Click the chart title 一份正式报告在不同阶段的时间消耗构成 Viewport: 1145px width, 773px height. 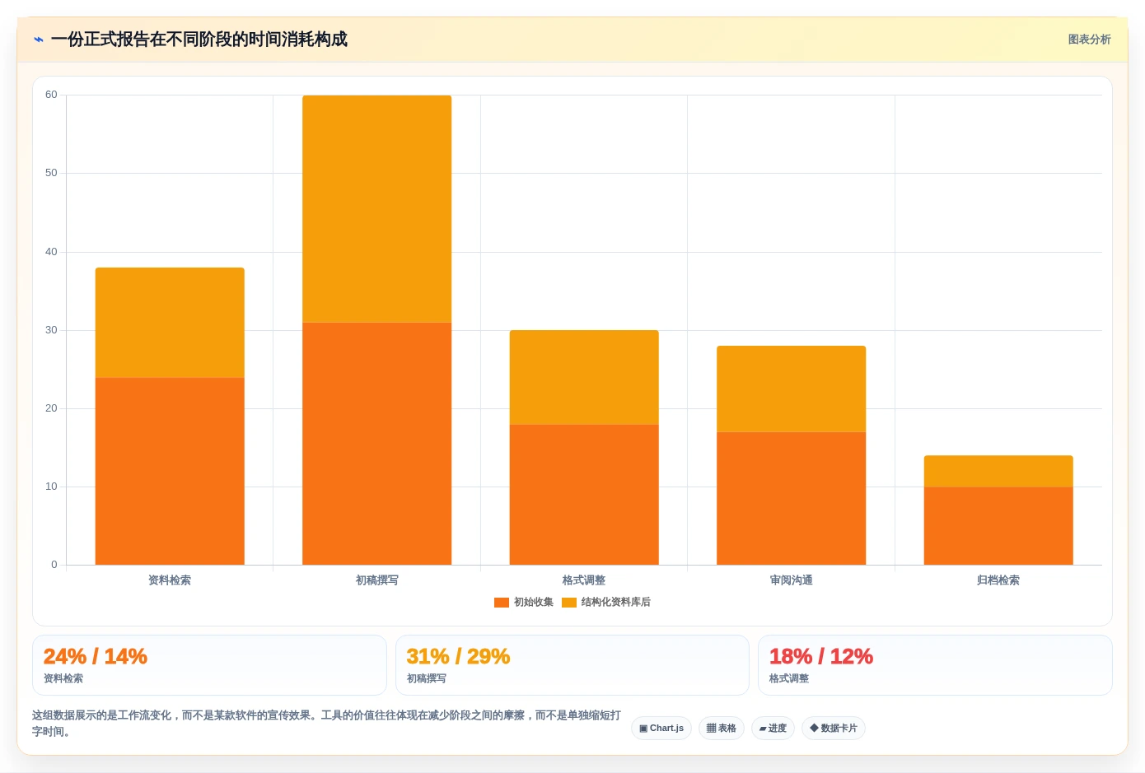[199, 40]
